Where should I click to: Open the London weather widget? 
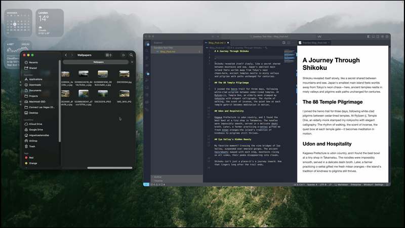pyautogui.click(x=50, y=23)
